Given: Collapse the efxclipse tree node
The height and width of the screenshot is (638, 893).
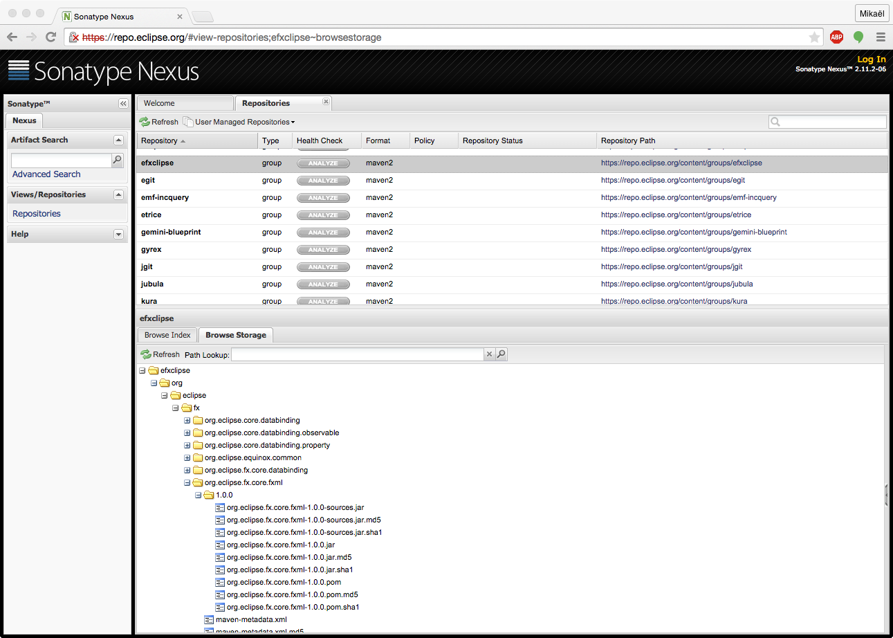Looking at the screenshot, I should [x=142, y=370].
